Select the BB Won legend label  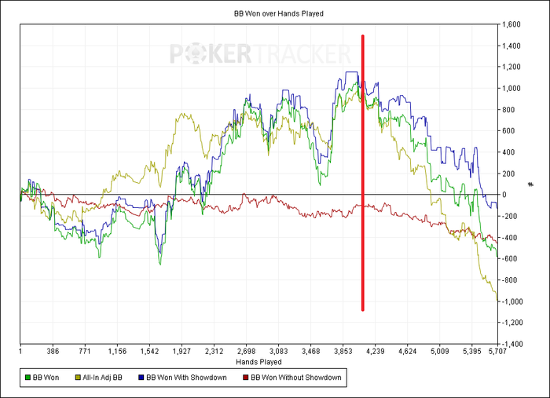click(46, 378)
